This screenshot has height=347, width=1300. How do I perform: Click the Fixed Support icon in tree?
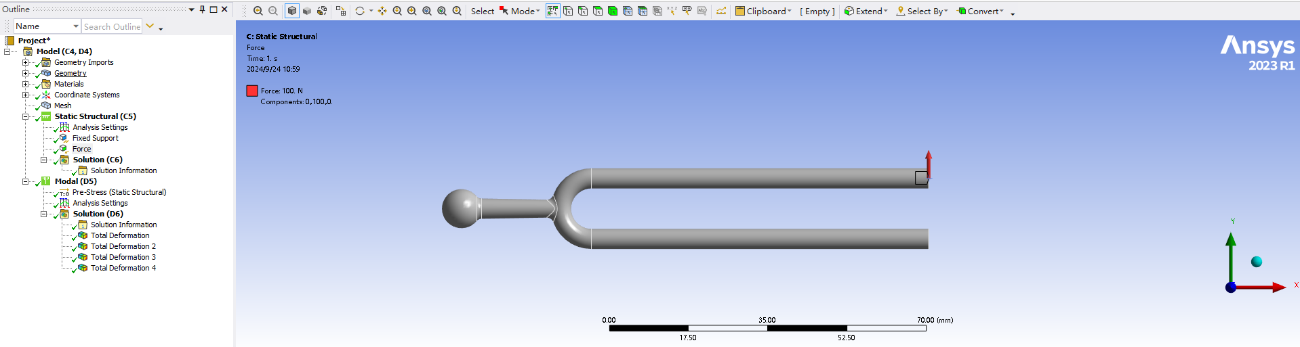tap(64, 138)
